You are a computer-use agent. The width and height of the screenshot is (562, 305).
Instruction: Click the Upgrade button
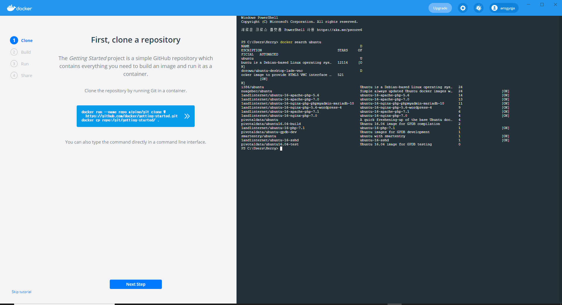tap(440, 8)
